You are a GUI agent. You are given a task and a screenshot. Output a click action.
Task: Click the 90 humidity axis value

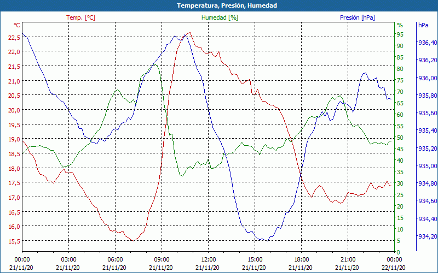400,46
